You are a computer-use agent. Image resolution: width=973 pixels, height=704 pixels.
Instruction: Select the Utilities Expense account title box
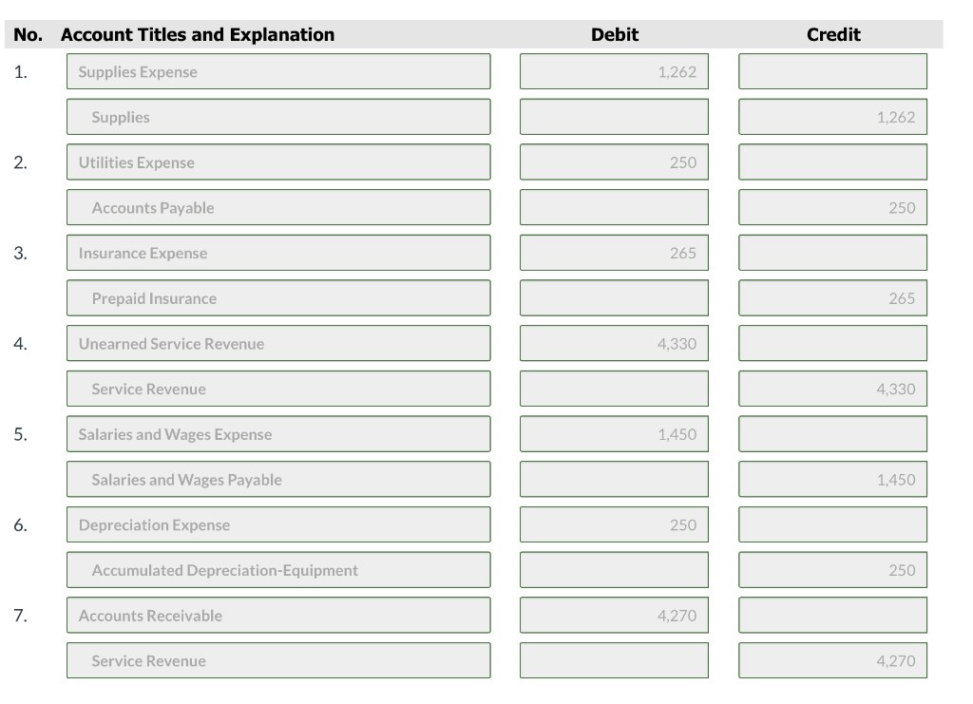[x=277, y=162]
